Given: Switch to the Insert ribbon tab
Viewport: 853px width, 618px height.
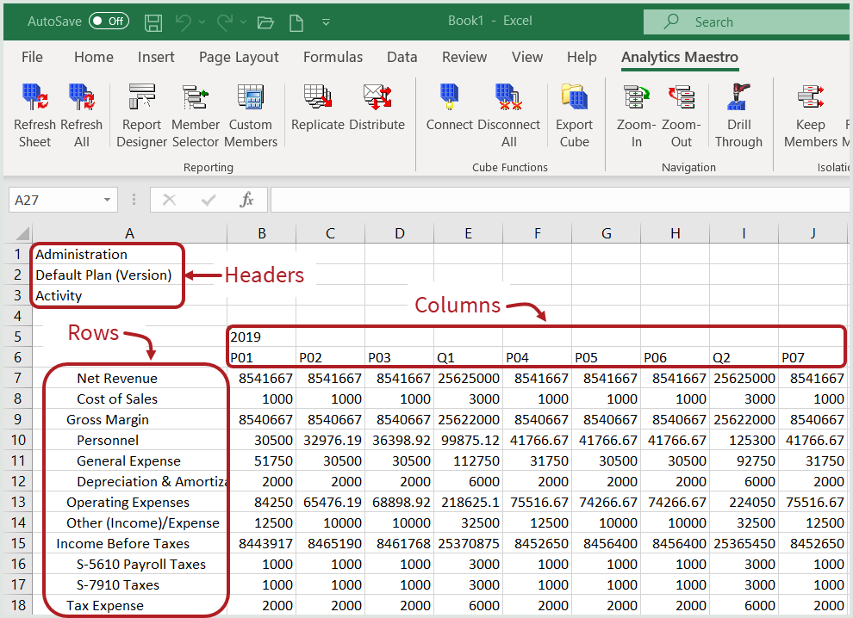Looking at the screenshot, I should pos(156,57).
